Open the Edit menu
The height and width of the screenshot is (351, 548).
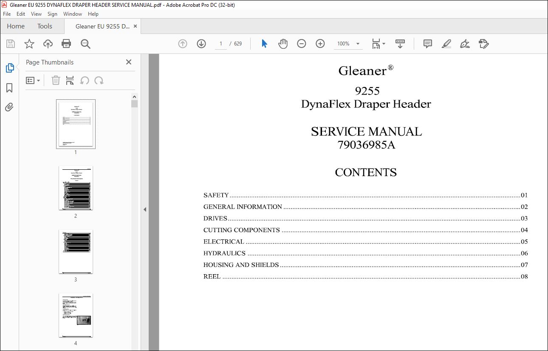coord(21,14)
